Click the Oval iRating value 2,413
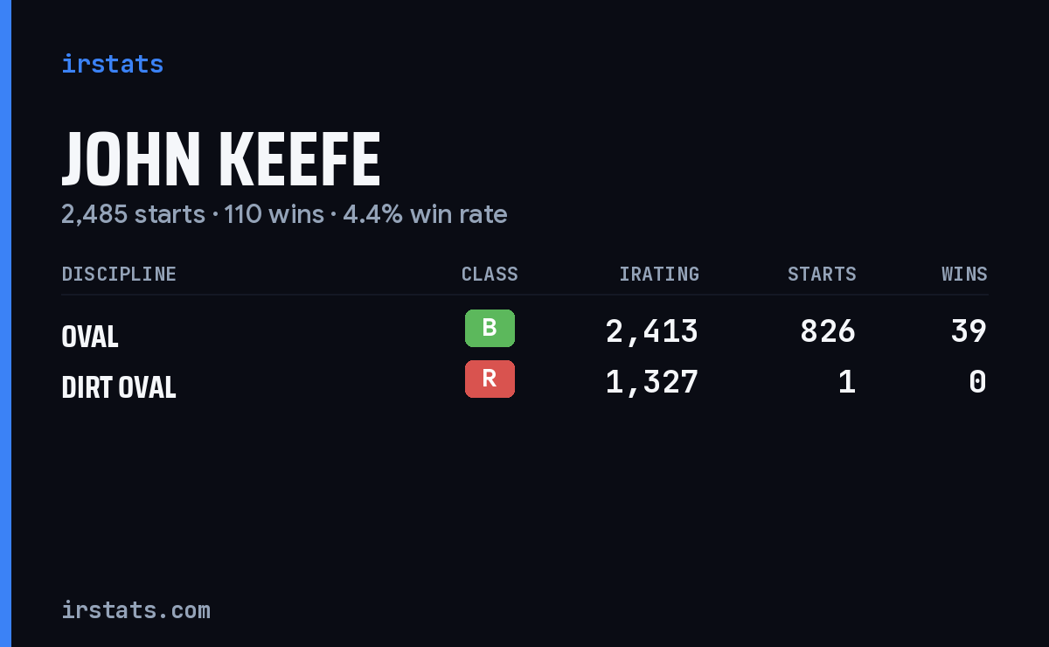This screenshot has height=647, width=1049. pos(652,331)
